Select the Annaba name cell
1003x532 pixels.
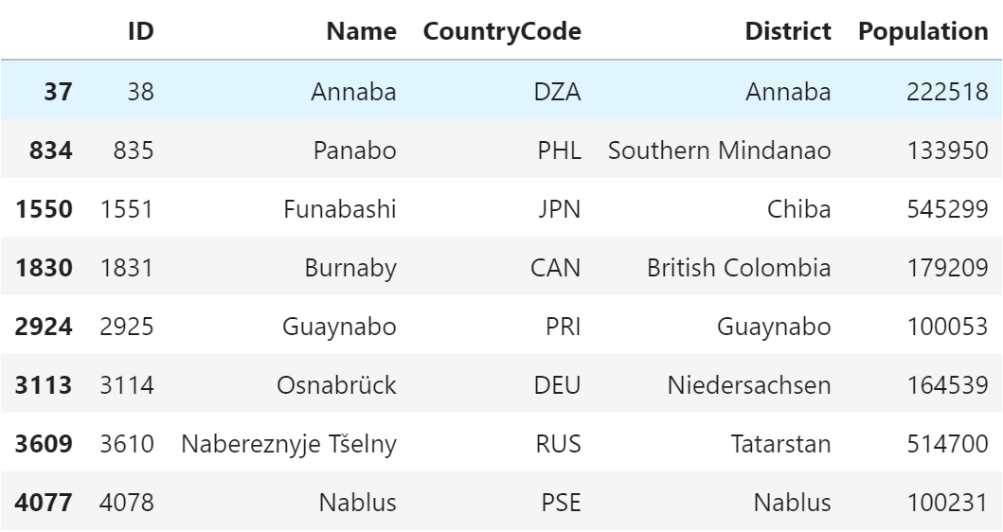point(352,92)
